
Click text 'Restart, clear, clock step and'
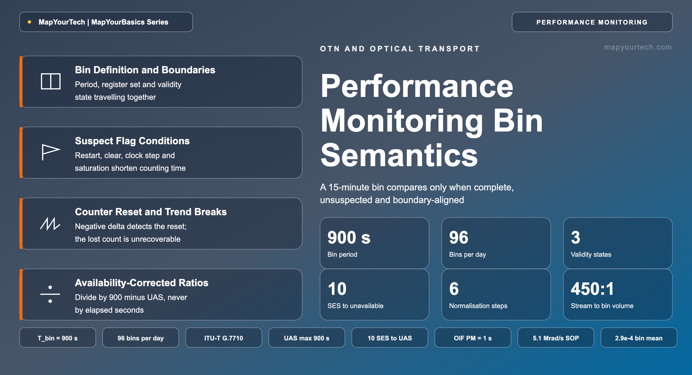tap(125, 155)
